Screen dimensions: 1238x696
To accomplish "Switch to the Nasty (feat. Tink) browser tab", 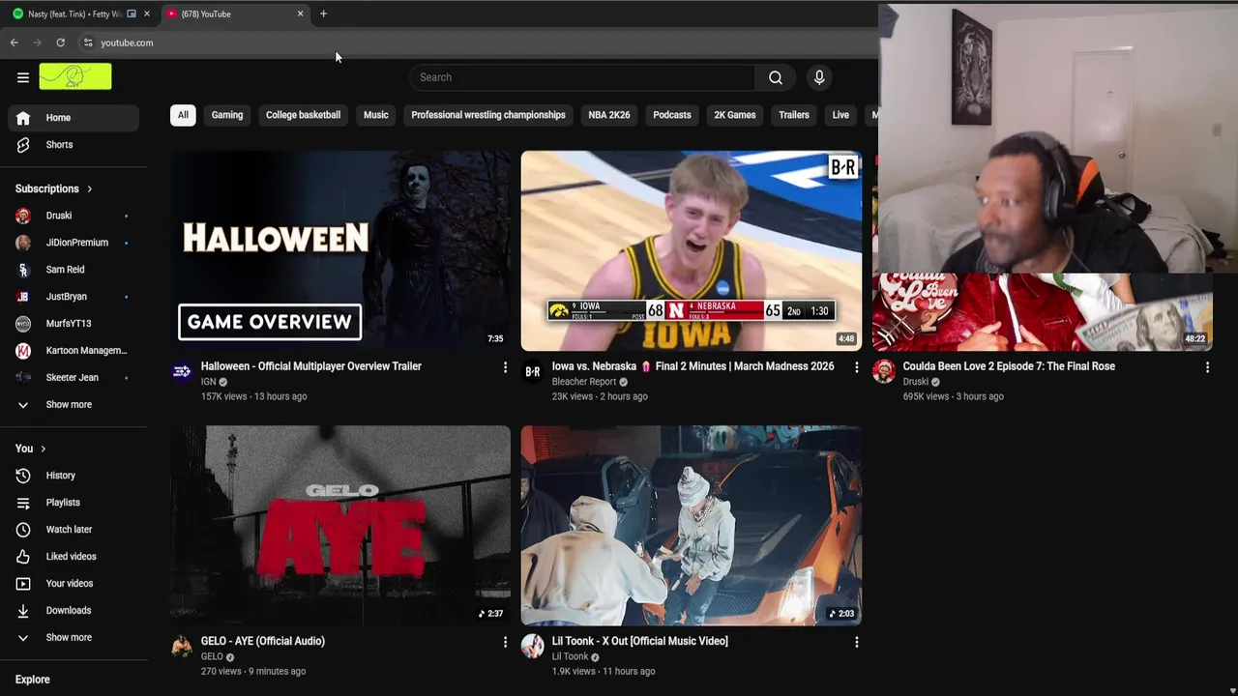I will (x=75, y=14).
